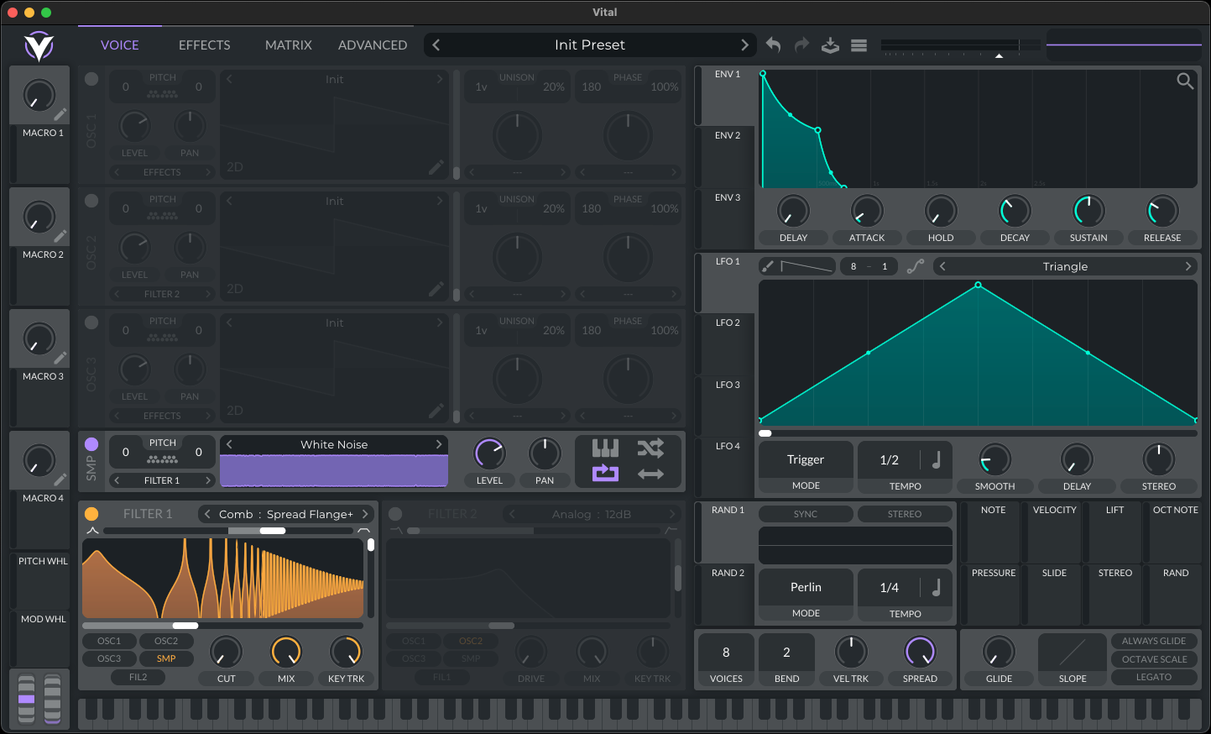Open the Triangle LFO preset selector
Screen dimensions: 1211x734
pyautogui.click(x=1065, y=266)
